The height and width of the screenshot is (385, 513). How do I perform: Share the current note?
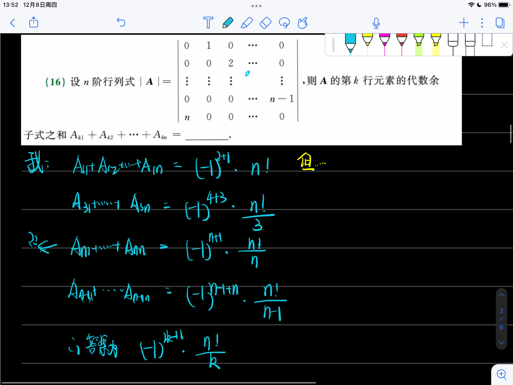[x=33, y=23]
